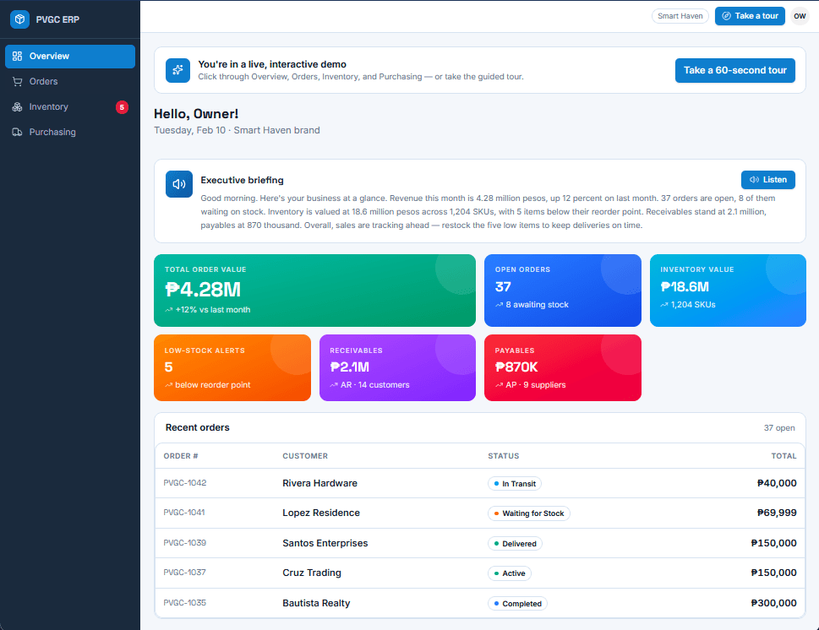Click the Take a tour header button
The width and height of the screenshot is (819, 630).
[x=750, y=16]
